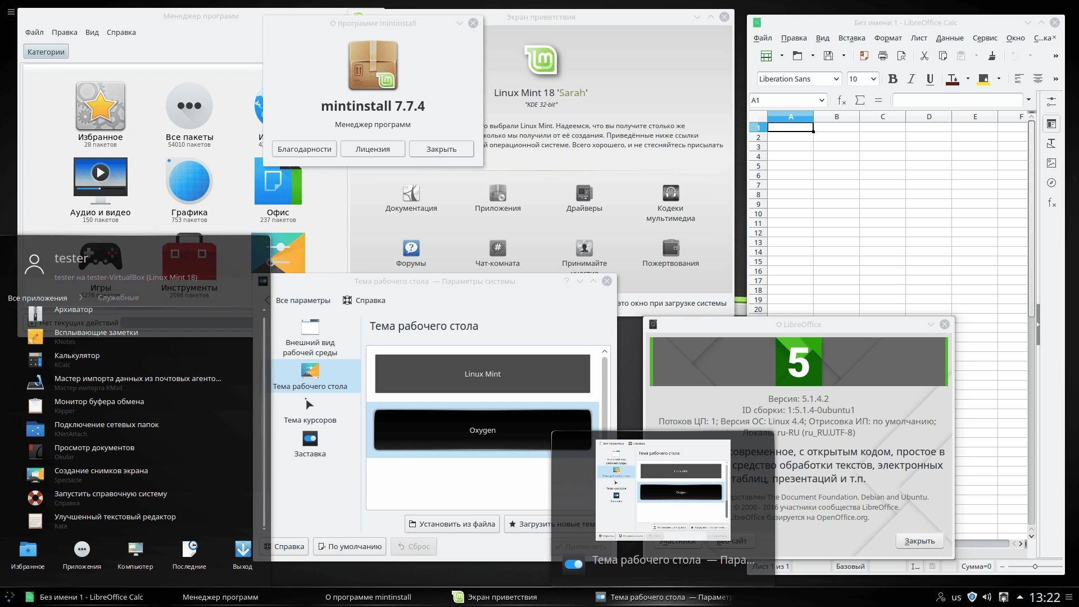This screenshot has height=607, width=1079.
Task: Select Графика category in Software Manager
Action: click(189, 190)
